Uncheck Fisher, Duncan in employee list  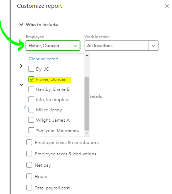point(31,79)
